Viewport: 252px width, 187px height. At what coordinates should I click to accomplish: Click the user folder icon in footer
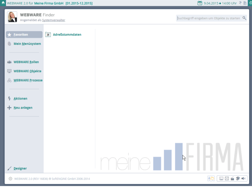tap(211, 179)
